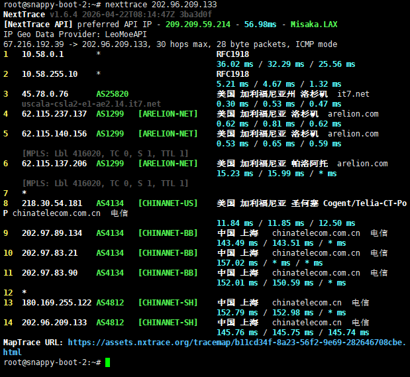Viewport: 410px width, 377px height.
Task: Click first [CHINANET-SH] tag on hop 13
Action: (x=168, y=303)
